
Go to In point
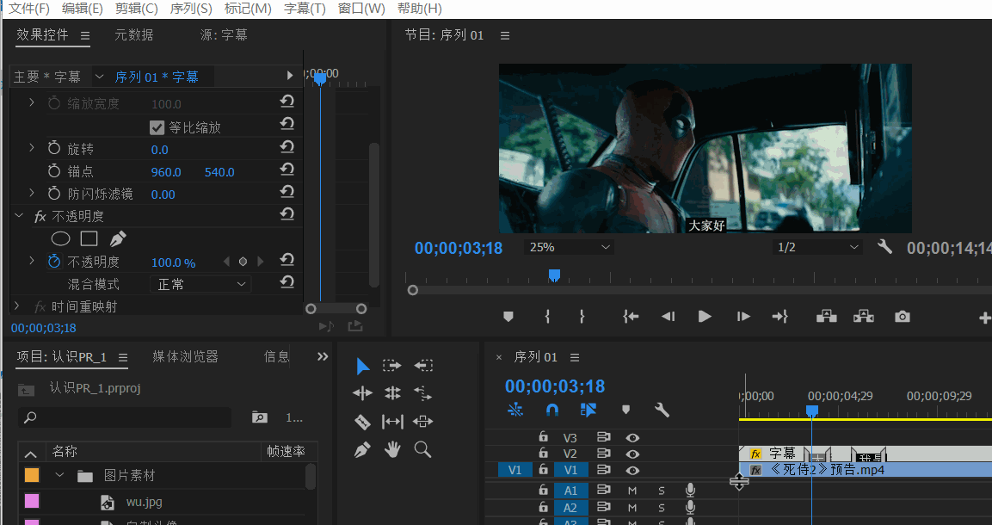(631, 317)
